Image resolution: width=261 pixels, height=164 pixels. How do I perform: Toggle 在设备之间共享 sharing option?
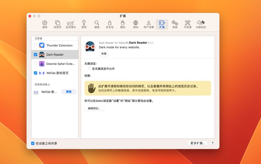(x=32, y=143)
